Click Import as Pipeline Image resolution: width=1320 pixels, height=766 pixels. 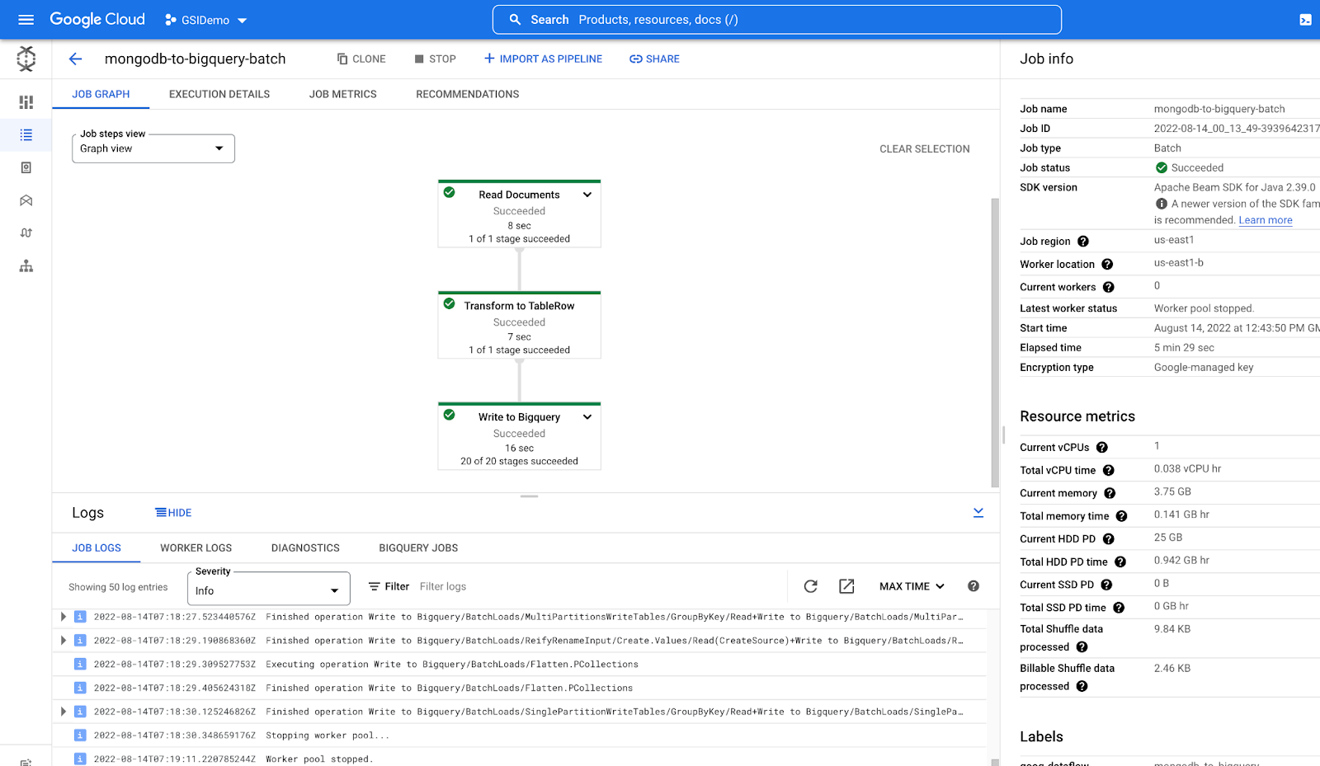(543, 59)
